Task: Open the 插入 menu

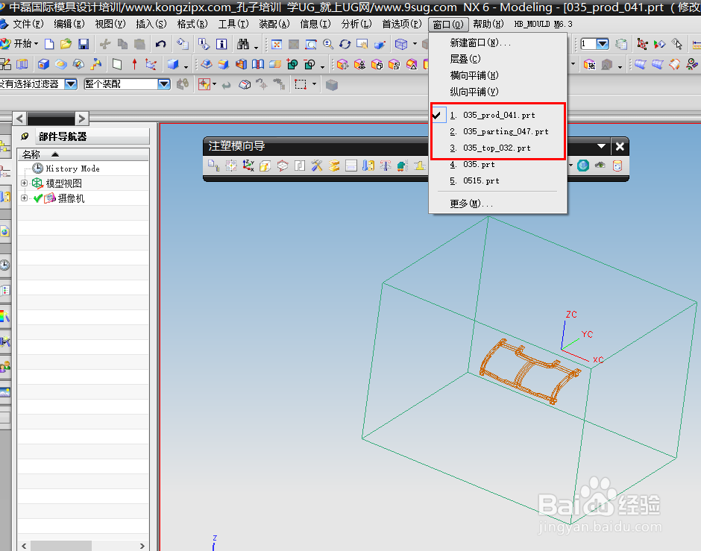Action: [151, 24]
